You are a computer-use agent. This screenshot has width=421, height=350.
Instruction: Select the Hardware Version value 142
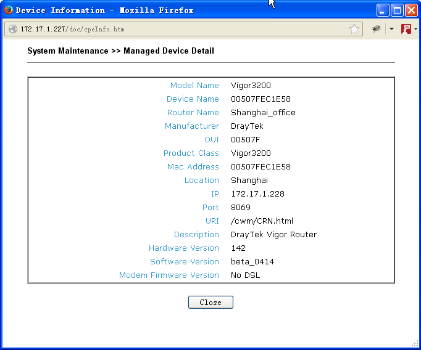tap(238, 248)
